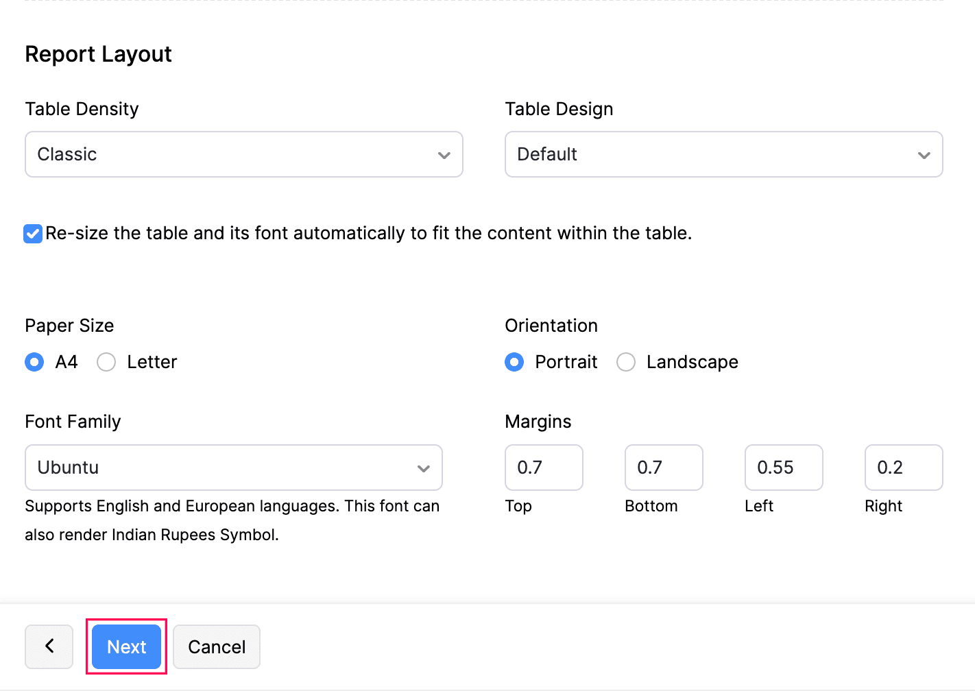The height and width of the screenshot is (691, 975).
Task: Select the Landscape orientation
Action: point(625,362)
